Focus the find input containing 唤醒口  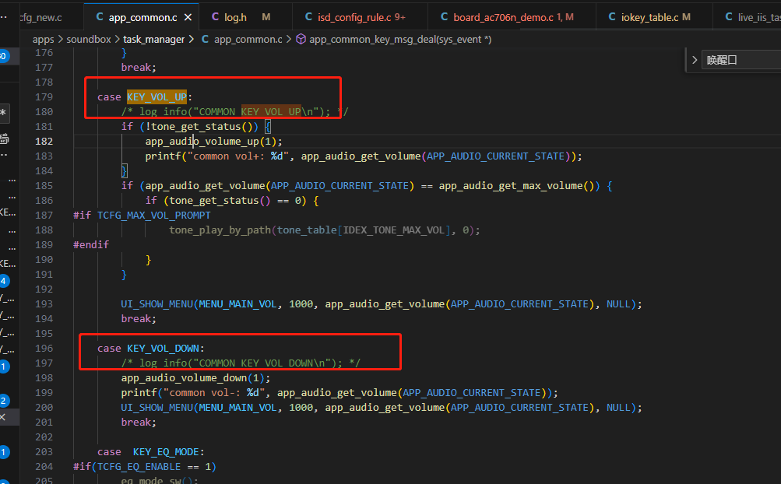(x=741, y=60)
